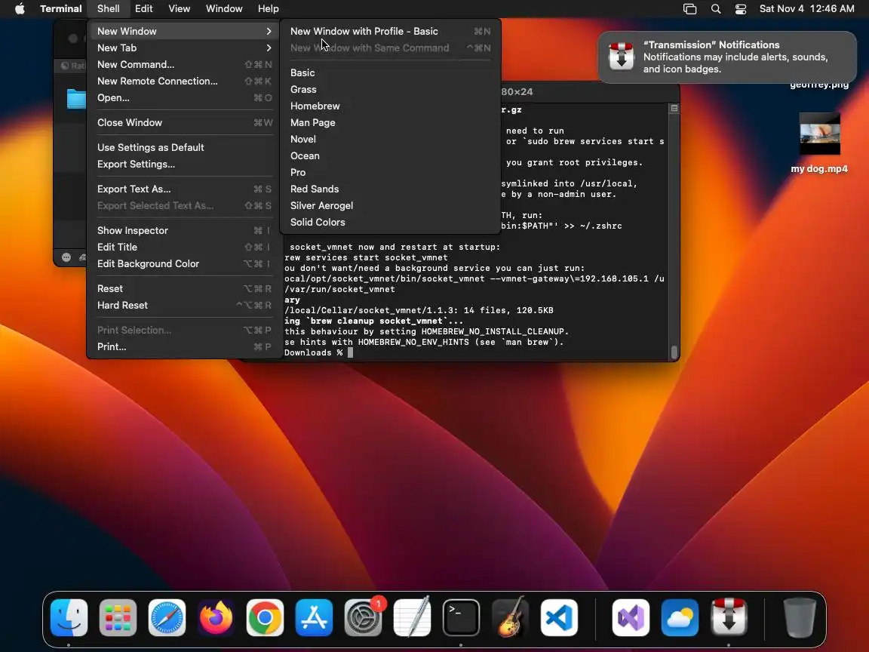Click the ellipsis icon at Finder window bottom

tap(66, 257)
